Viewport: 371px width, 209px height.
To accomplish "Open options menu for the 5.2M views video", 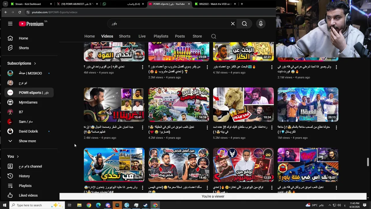I will 272,127.
